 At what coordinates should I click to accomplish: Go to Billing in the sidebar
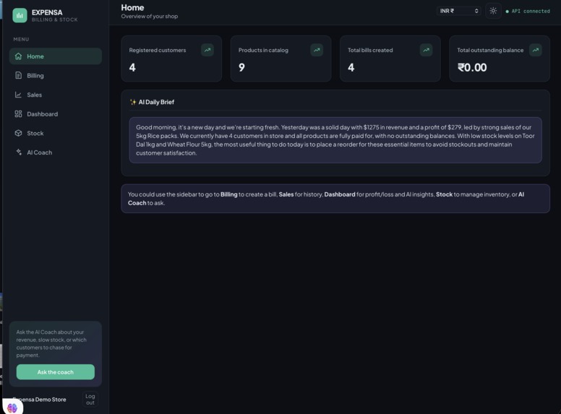click(56, 75)
